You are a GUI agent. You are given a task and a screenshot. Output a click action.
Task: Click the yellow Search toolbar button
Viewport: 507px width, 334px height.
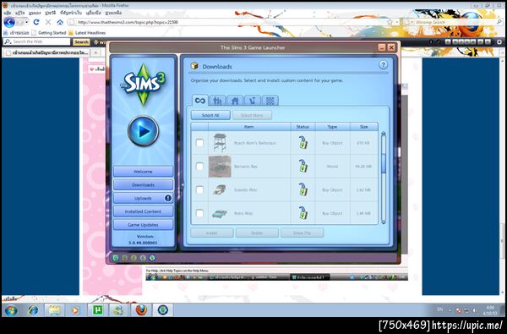(x=81, y=42)
